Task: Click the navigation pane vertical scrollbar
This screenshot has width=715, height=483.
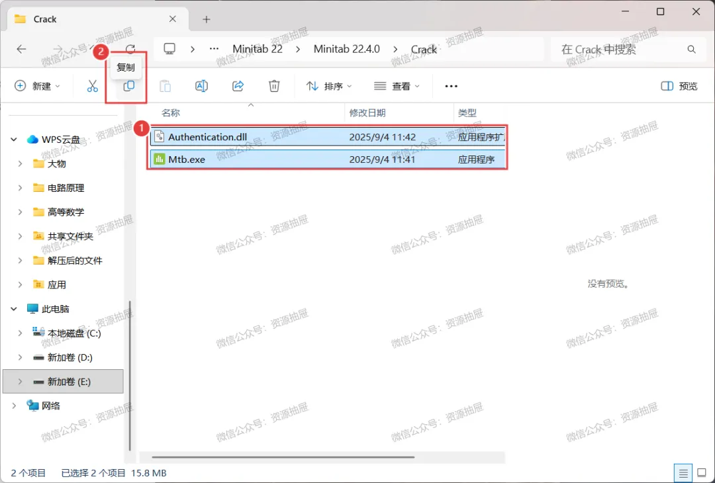Action: click(x=130, y=375)
